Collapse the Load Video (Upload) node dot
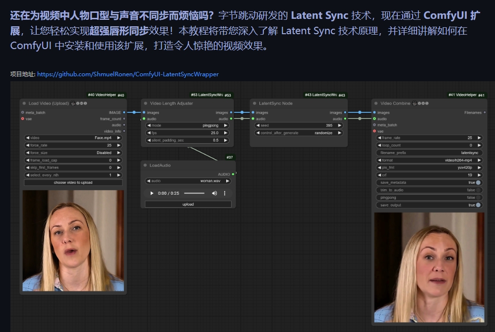Viewport: 495px width, 332px height. pos(24,103)
